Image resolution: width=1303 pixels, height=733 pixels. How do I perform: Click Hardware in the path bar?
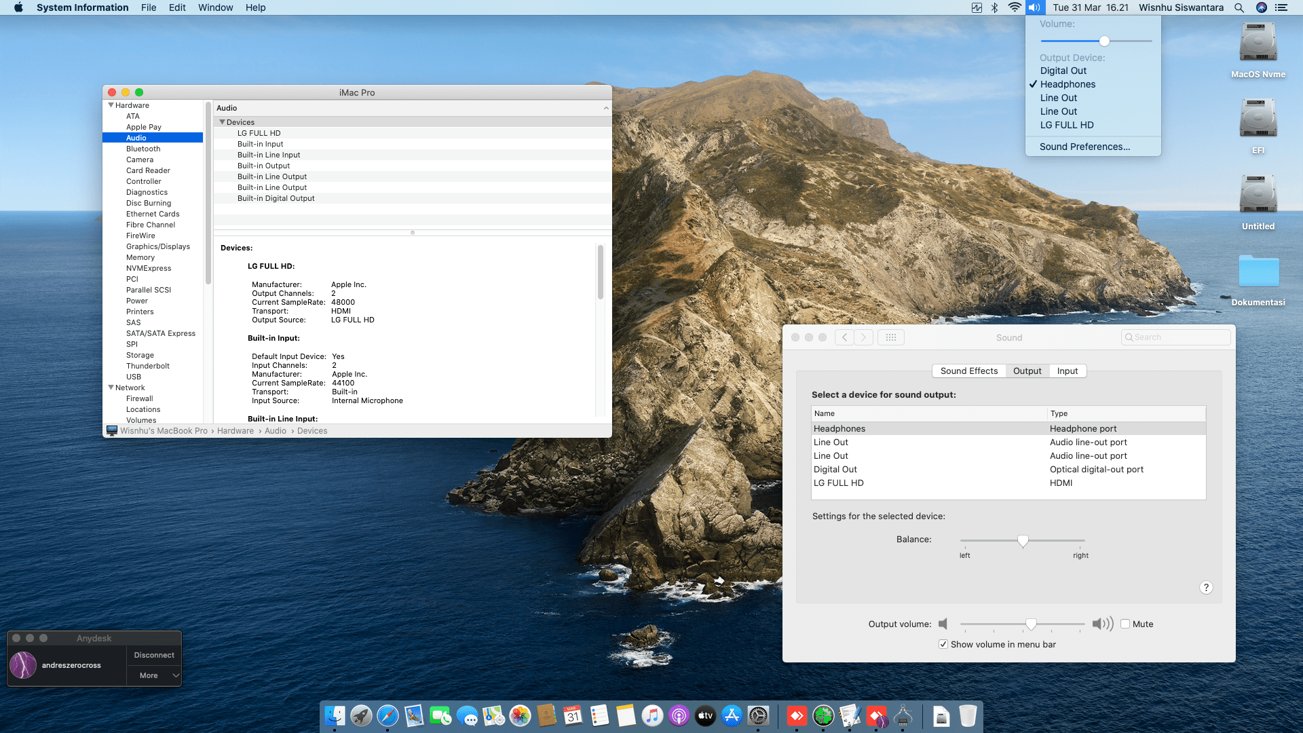235,431
